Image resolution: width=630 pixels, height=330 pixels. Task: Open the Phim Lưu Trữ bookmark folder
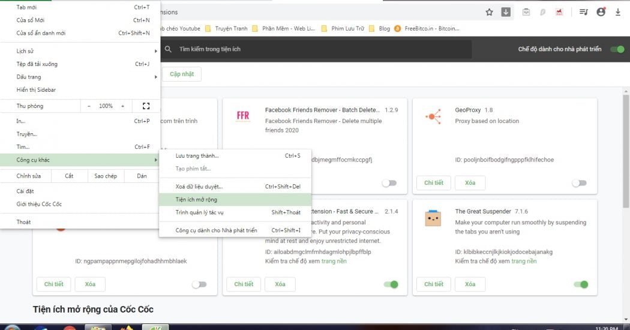point(343,29)
